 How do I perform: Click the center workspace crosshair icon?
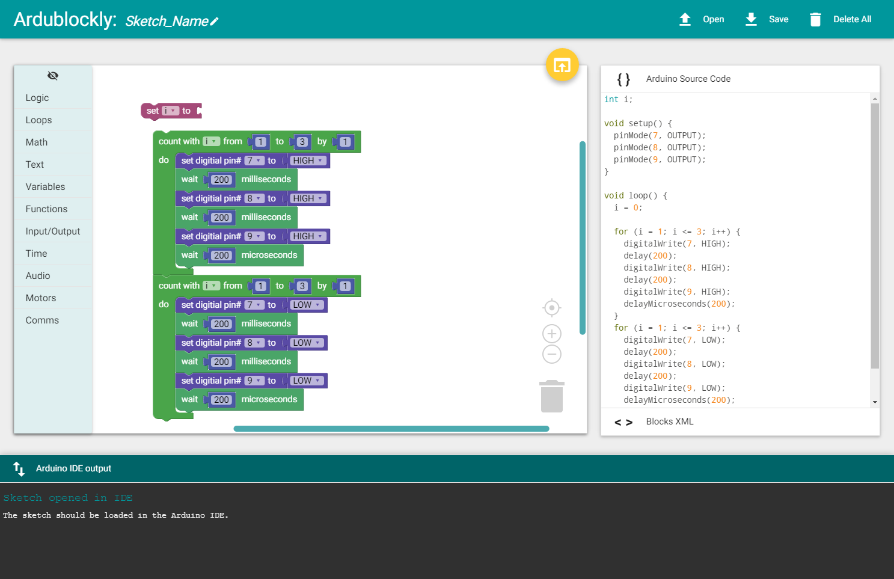point(552,308)
